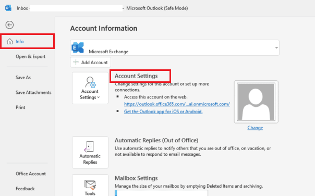Click the mailbox size progress bar

tap(161, 193)
